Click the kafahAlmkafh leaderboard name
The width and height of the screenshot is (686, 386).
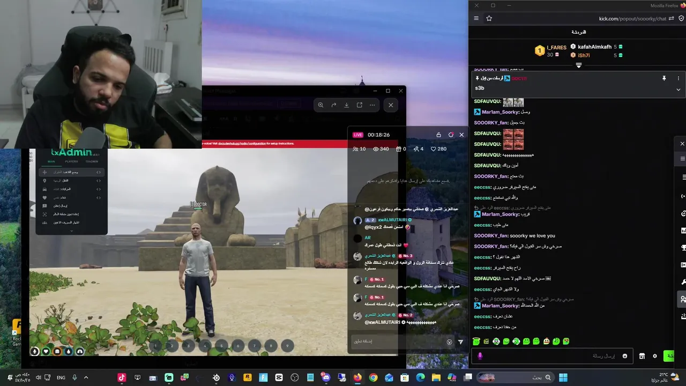[594, 47]
